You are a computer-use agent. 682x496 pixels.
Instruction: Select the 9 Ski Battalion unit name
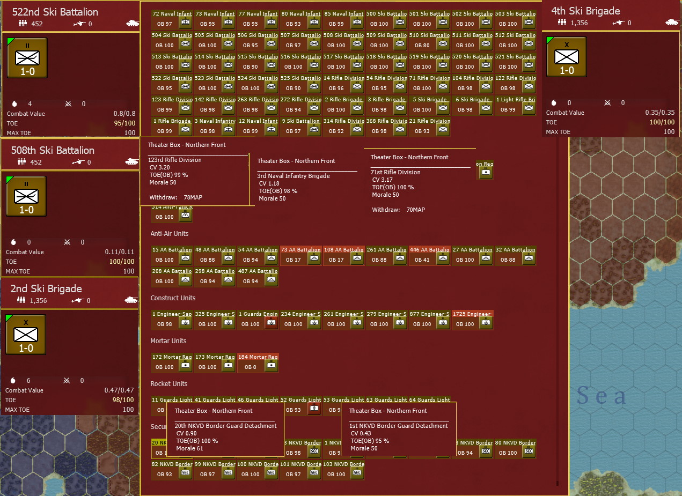[x=300, y=121]
